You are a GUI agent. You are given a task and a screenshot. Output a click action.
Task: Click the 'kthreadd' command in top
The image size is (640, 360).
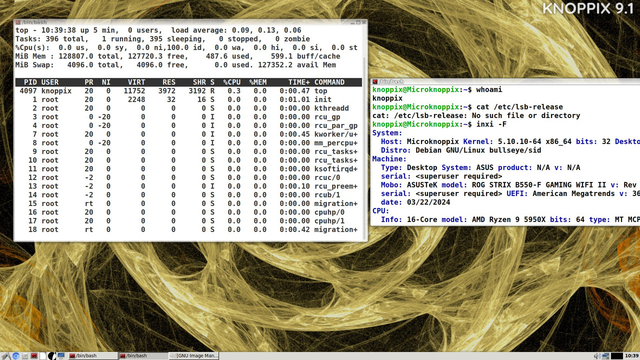click(x=331, y=108)
